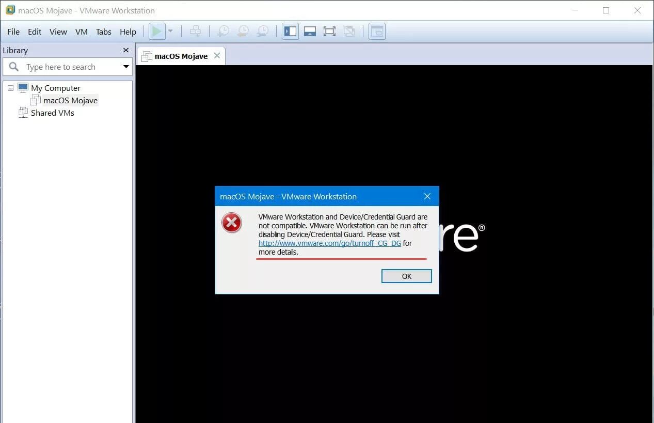Open the Tabs menu
Viewport: 654px width, 423px height.
104,32
